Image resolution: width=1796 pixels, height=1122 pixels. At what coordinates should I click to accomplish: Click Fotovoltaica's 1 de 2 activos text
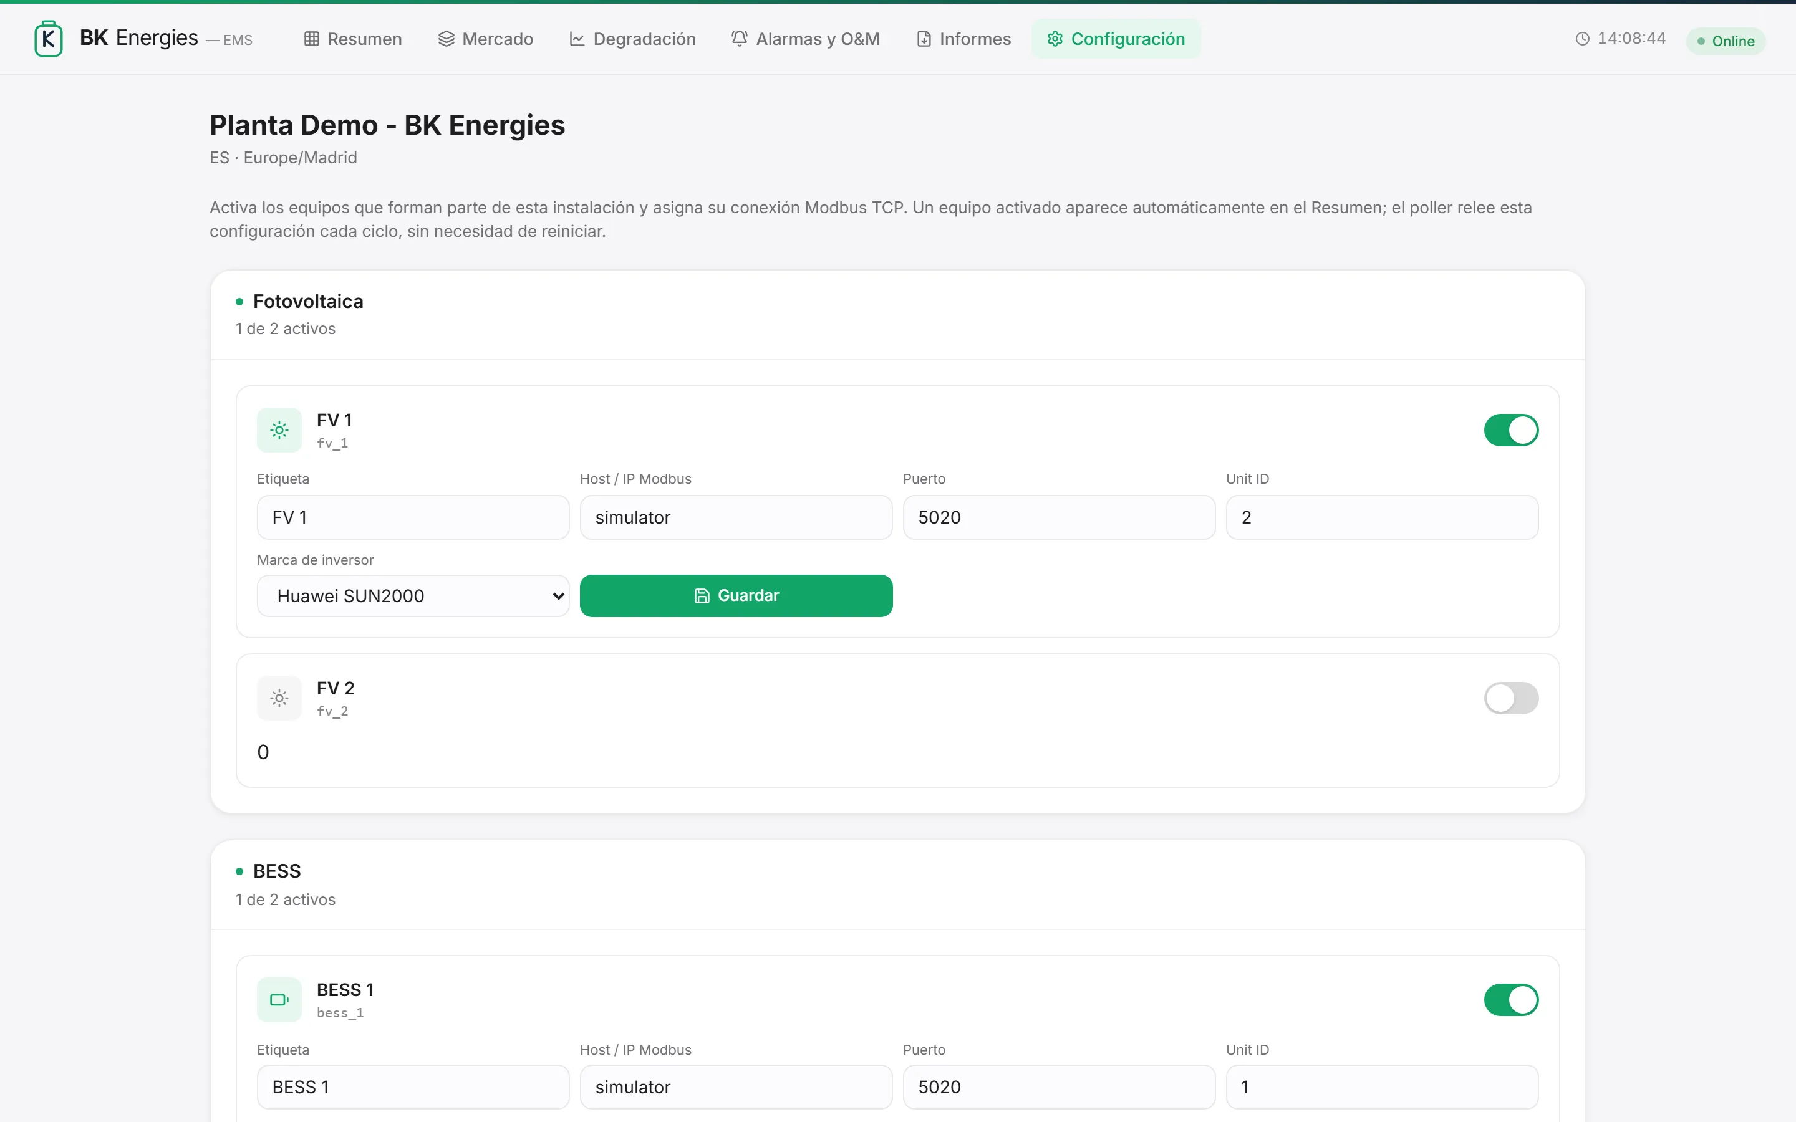click(286, 328)
